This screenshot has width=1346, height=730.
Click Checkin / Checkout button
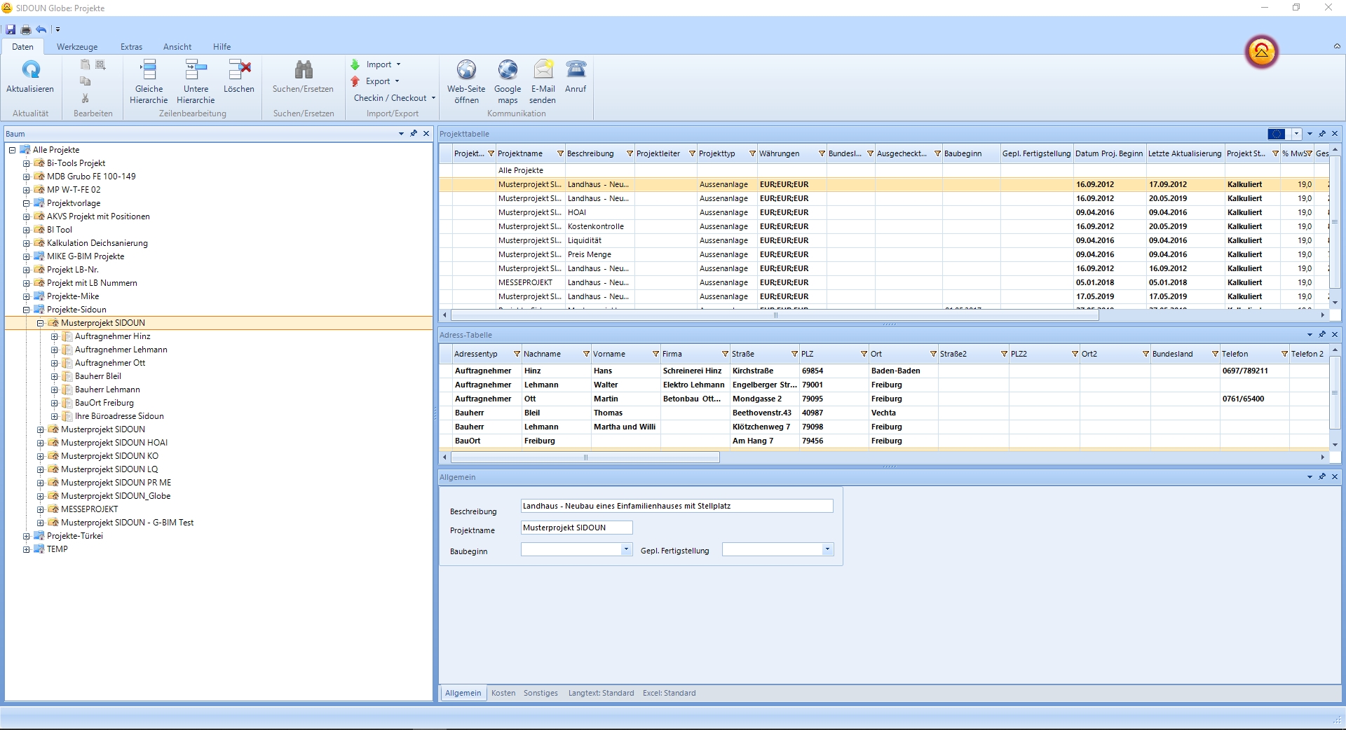point(390,98)
